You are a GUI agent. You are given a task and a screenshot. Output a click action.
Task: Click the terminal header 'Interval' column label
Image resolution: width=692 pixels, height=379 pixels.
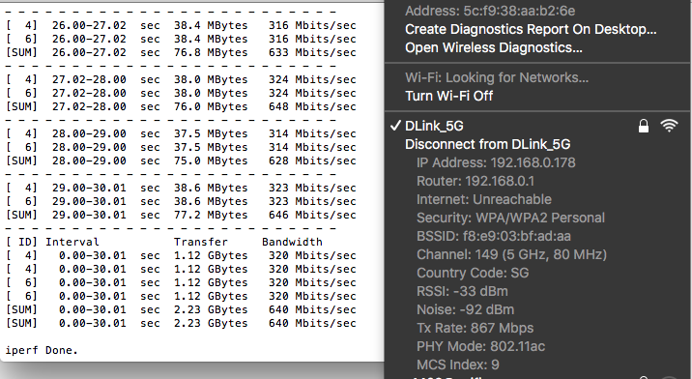click(72, 242)
